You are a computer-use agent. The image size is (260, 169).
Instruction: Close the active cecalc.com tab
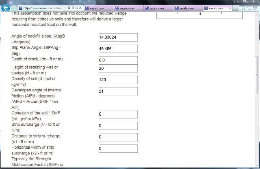(x=230, y=8)
